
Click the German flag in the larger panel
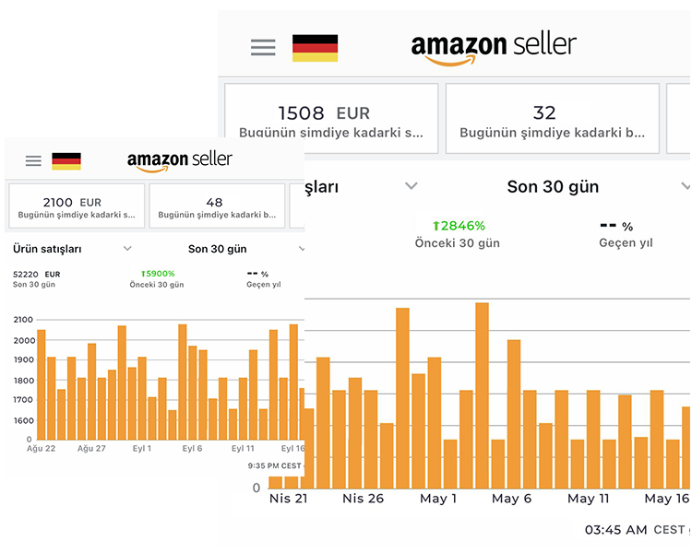coord(315,48)
